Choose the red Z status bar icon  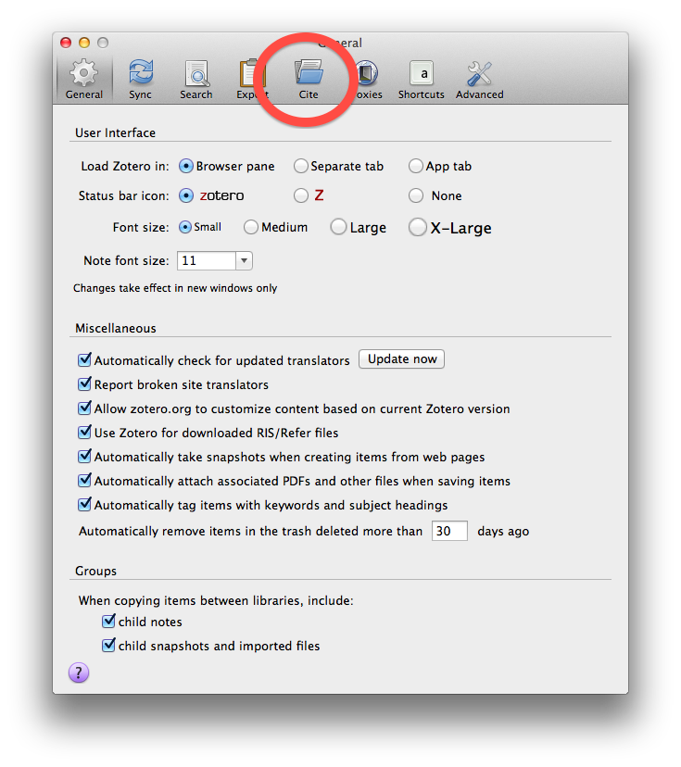coord(301,195)
